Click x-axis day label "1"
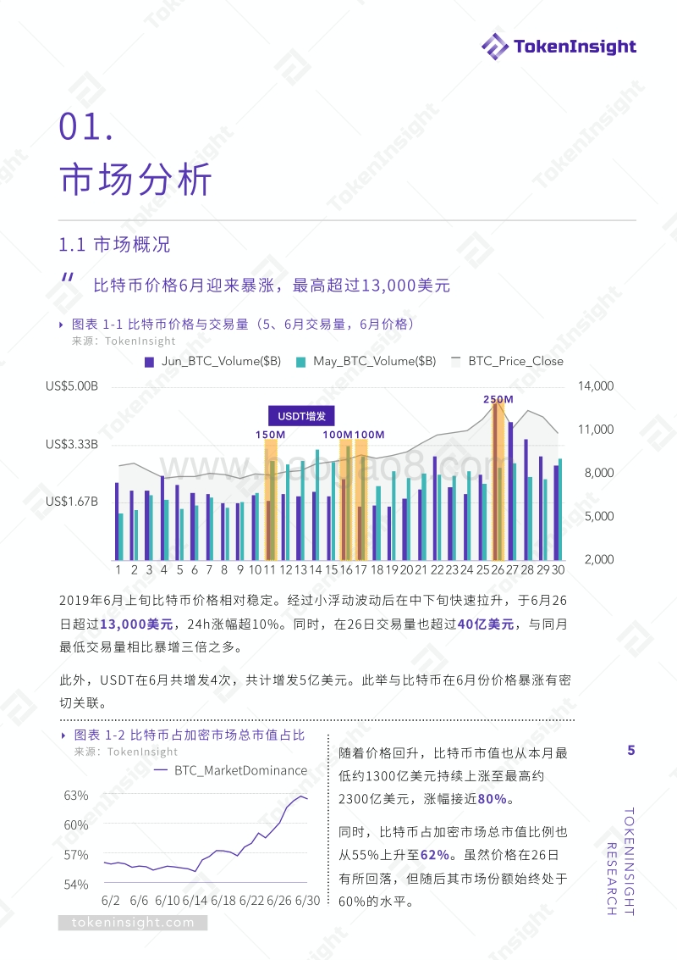 coord(118,570)
